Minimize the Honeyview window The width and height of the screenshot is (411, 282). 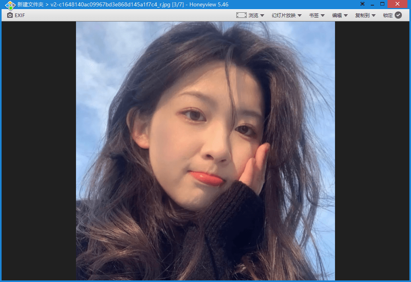pos(372,4)
